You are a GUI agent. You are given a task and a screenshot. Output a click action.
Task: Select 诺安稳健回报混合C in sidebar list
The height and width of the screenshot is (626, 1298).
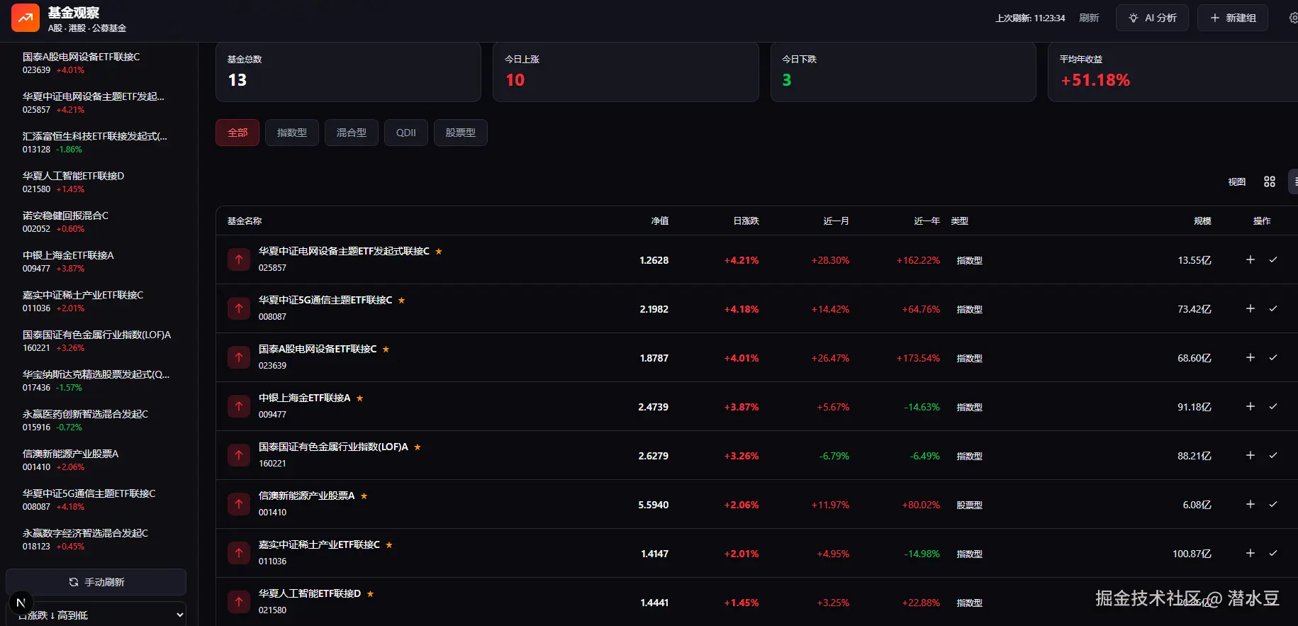65,221
